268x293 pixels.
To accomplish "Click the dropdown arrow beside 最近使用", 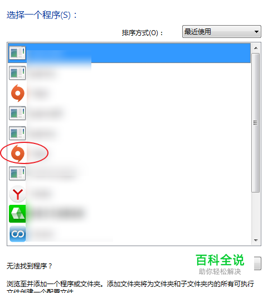I will [256, 32].
